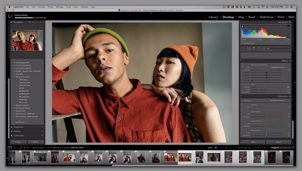Collapse the Calibration panel triangle
The height and width of the screenshot is (171, 302).
tap(290, 96)
